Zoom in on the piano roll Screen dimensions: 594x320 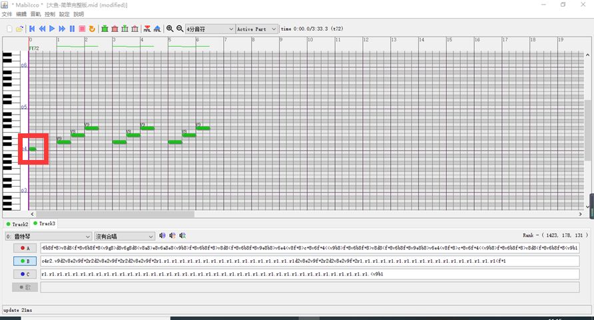(170, 29)
